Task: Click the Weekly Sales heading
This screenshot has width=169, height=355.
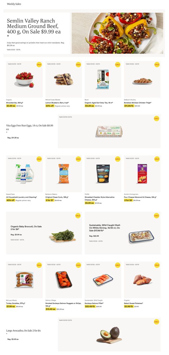Action: coord(14,4)
